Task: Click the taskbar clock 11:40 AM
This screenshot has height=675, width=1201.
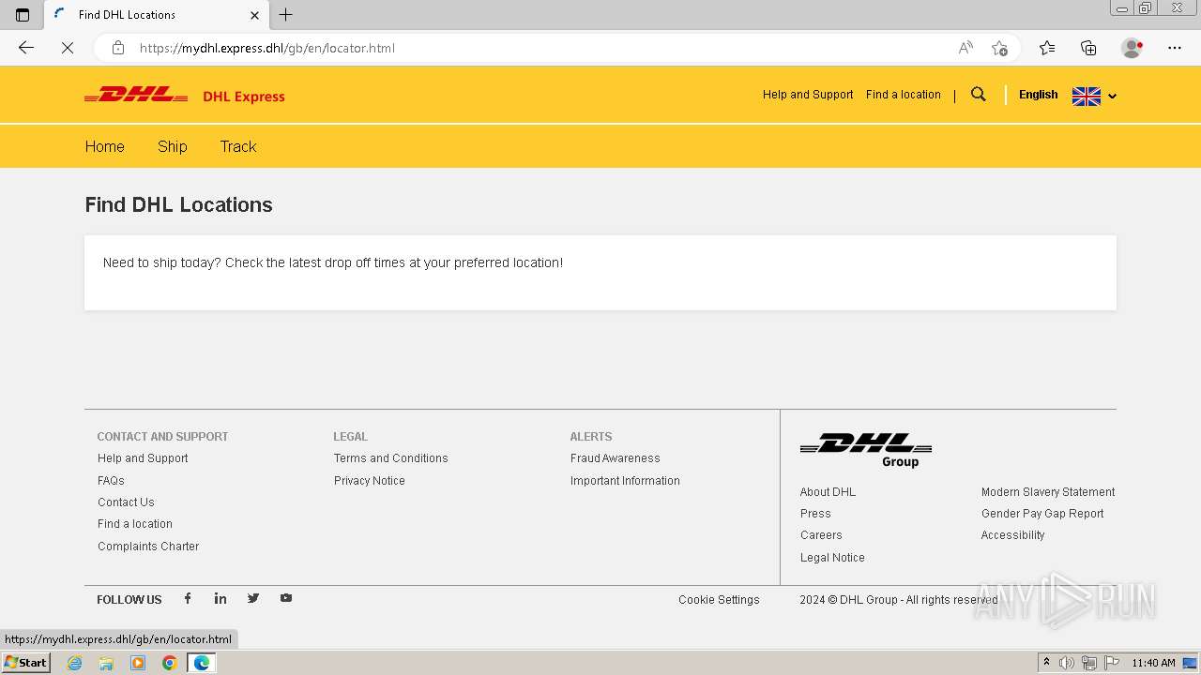Action: pos(1153,663)
